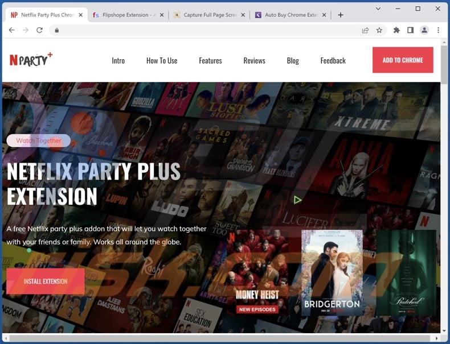Viewport: 450px width, 344px height.
Task: Click the Ratched poster thumbnail
Action: click(406, 273)
